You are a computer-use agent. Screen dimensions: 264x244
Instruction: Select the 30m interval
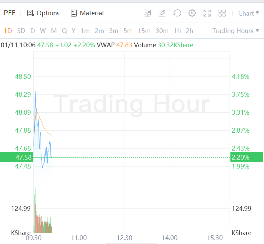click(x=162, y=31)
